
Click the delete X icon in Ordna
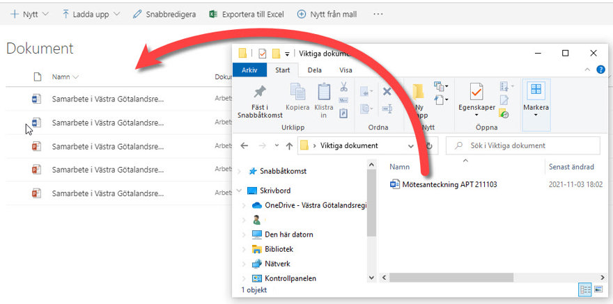coord(387,91)
